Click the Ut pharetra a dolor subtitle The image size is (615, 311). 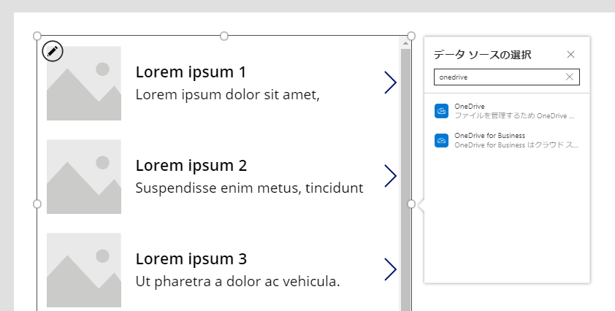(237, 281)
